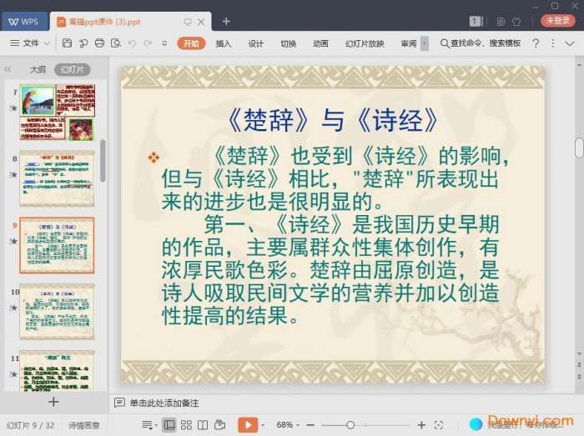Start slideshow with orange play button
The image size is (584, 436).
tap(248, 425)
